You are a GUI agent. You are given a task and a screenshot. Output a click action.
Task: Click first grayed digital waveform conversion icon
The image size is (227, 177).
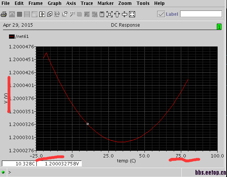pyautogui.click(x=87, y=14)
